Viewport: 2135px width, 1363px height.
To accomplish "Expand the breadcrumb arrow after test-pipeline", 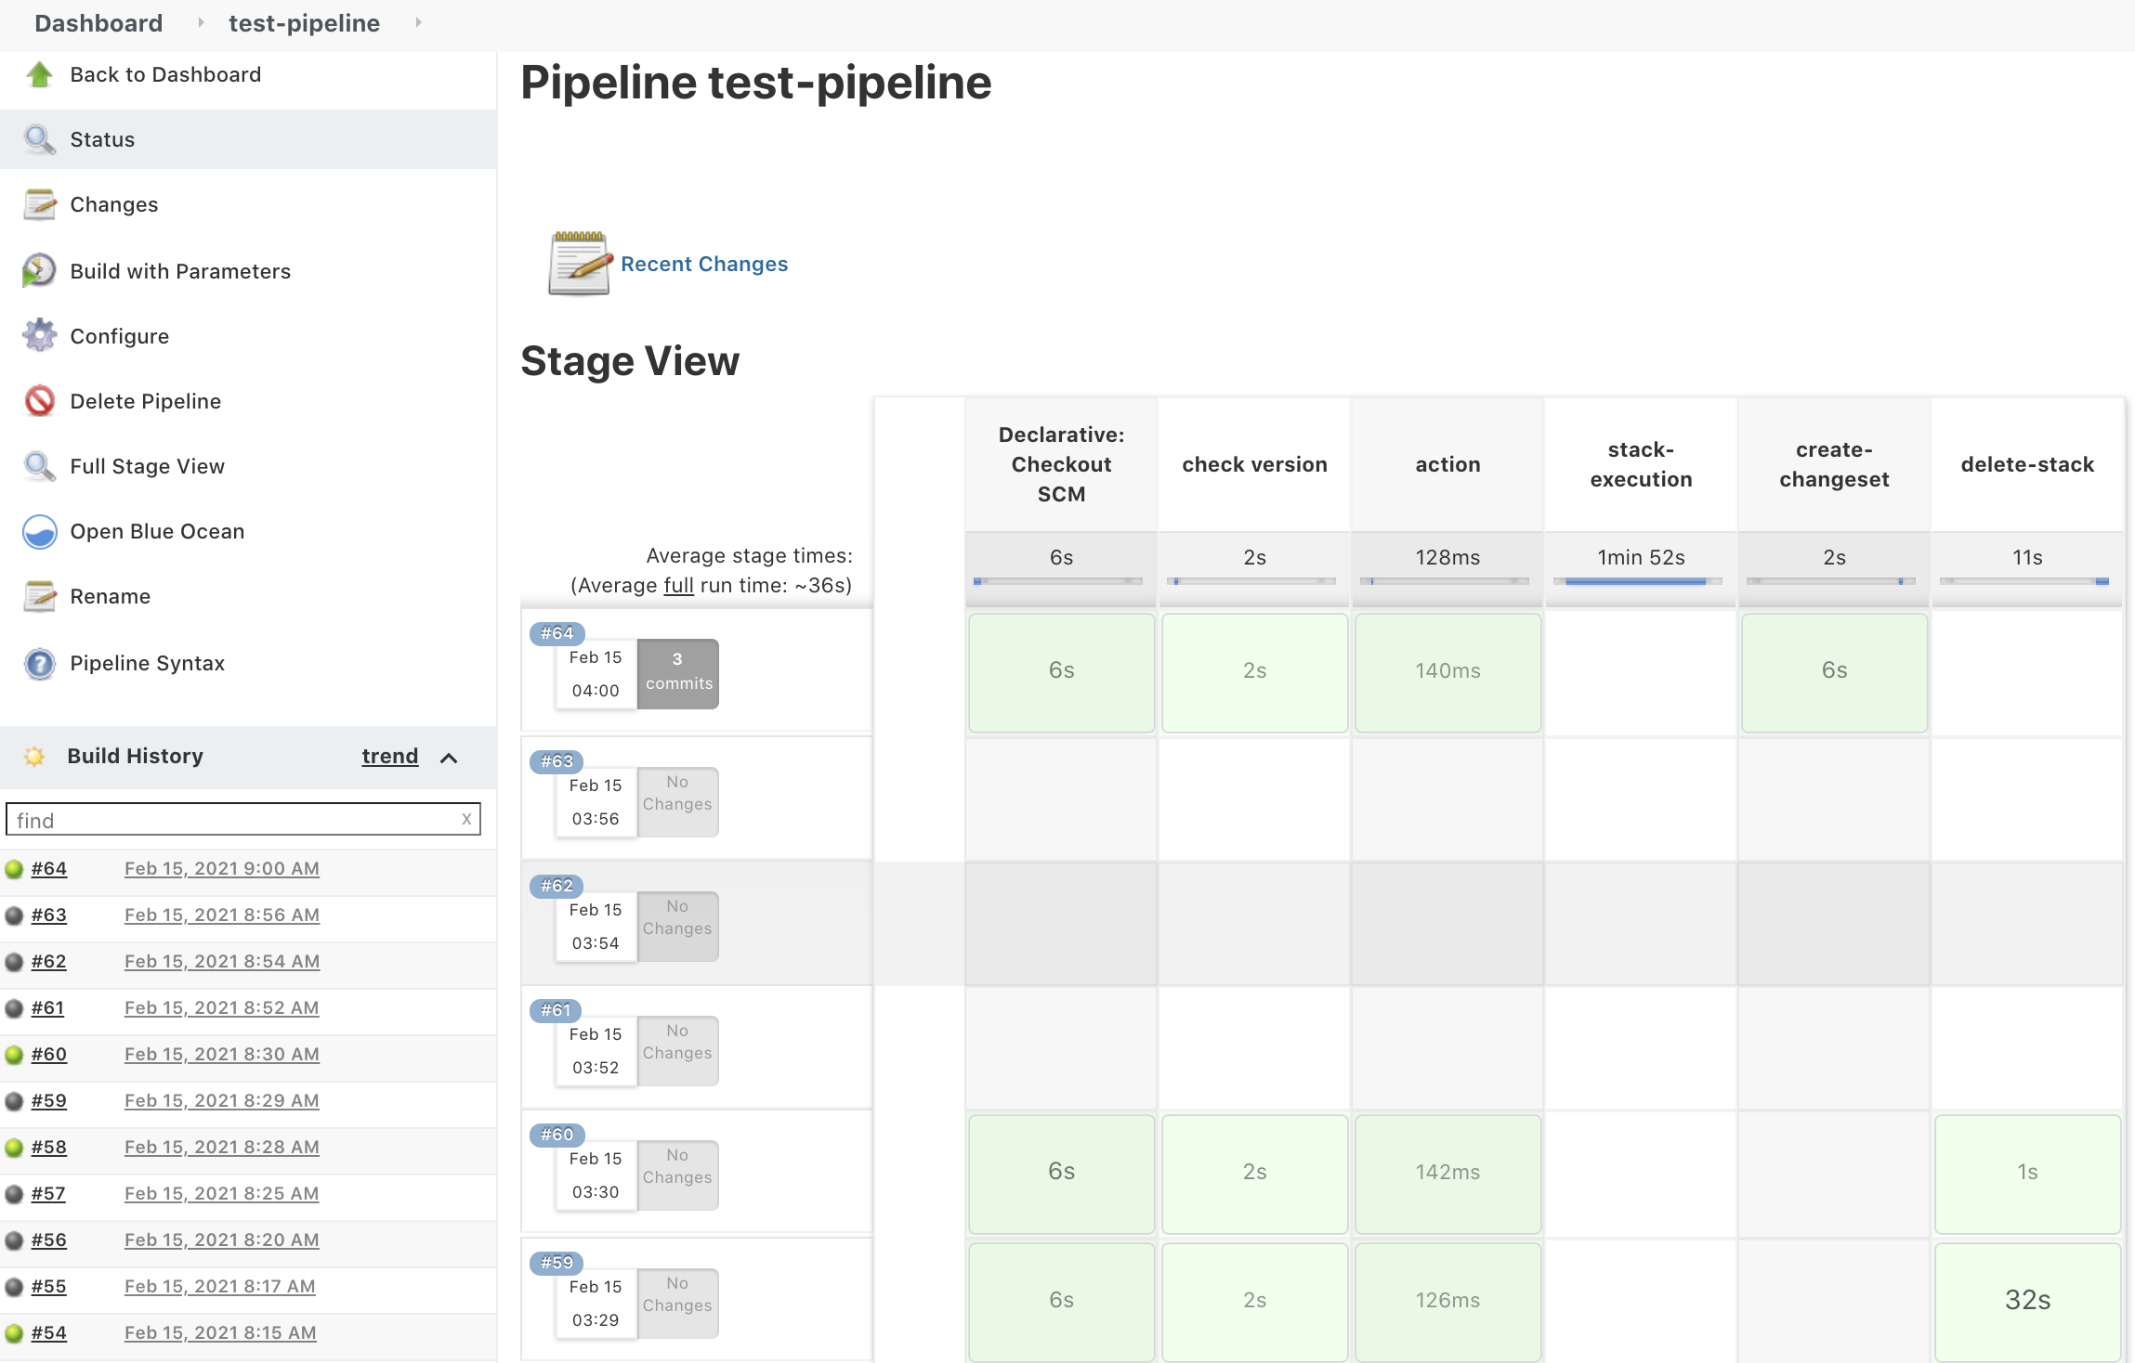I will coord(419,22).
